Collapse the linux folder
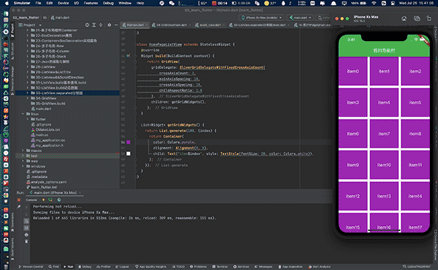This screenshot has width=438, height=270. pos(23,114)
